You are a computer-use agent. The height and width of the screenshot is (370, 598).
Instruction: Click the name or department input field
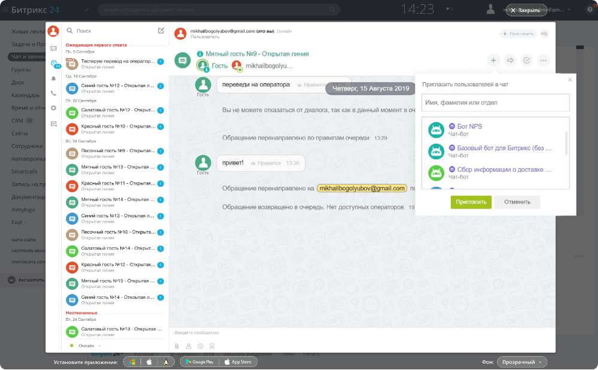[495, 103]
